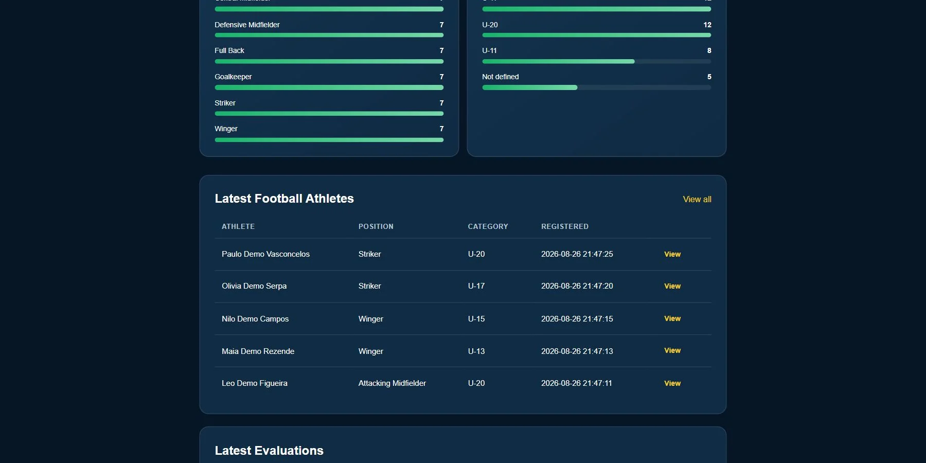Click the U-17 category cell
This screenshot has width=926, height=463.
point(476,286)
